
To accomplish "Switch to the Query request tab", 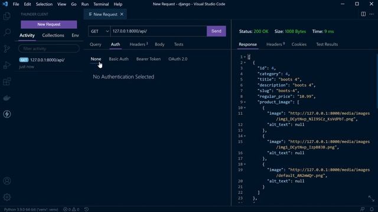I will coord(96,45).
